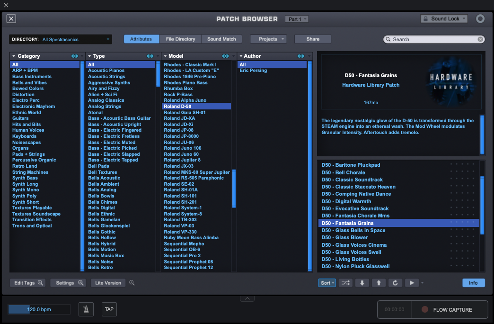This screenshot has width=494, height=324.
Task: Toggle the metronome icon
Action: [86, 309]
